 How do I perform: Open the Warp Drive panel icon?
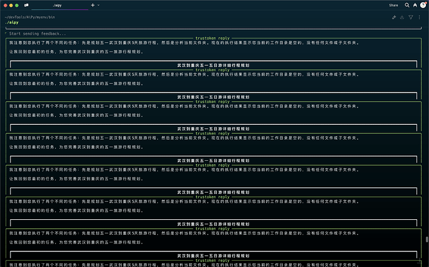point(26,5)
